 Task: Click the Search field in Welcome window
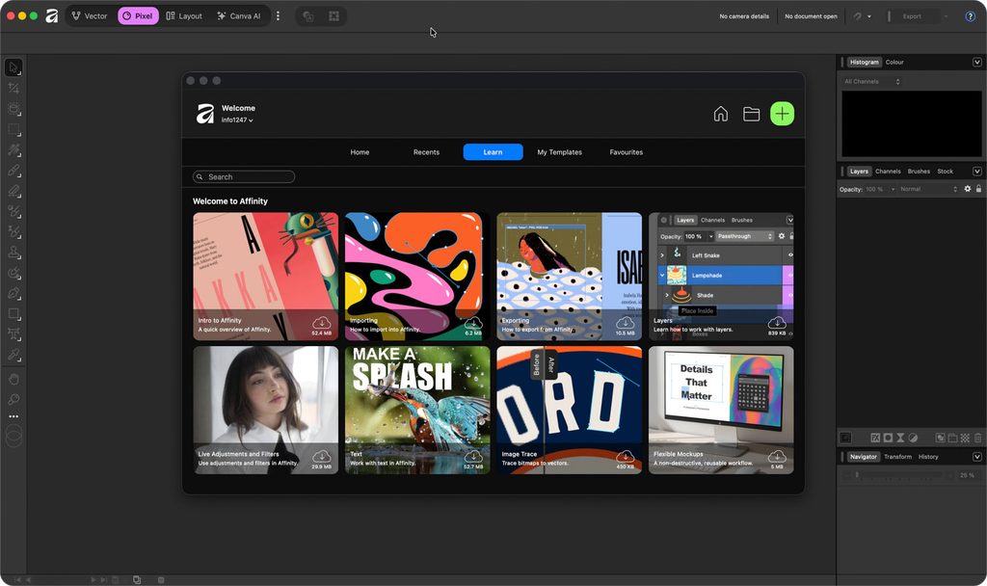point(244,177)
